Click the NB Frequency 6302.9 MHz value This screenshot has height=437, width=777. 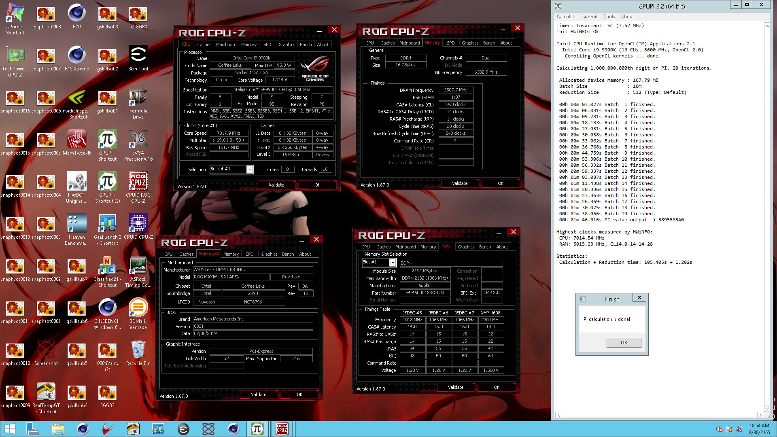486,72
